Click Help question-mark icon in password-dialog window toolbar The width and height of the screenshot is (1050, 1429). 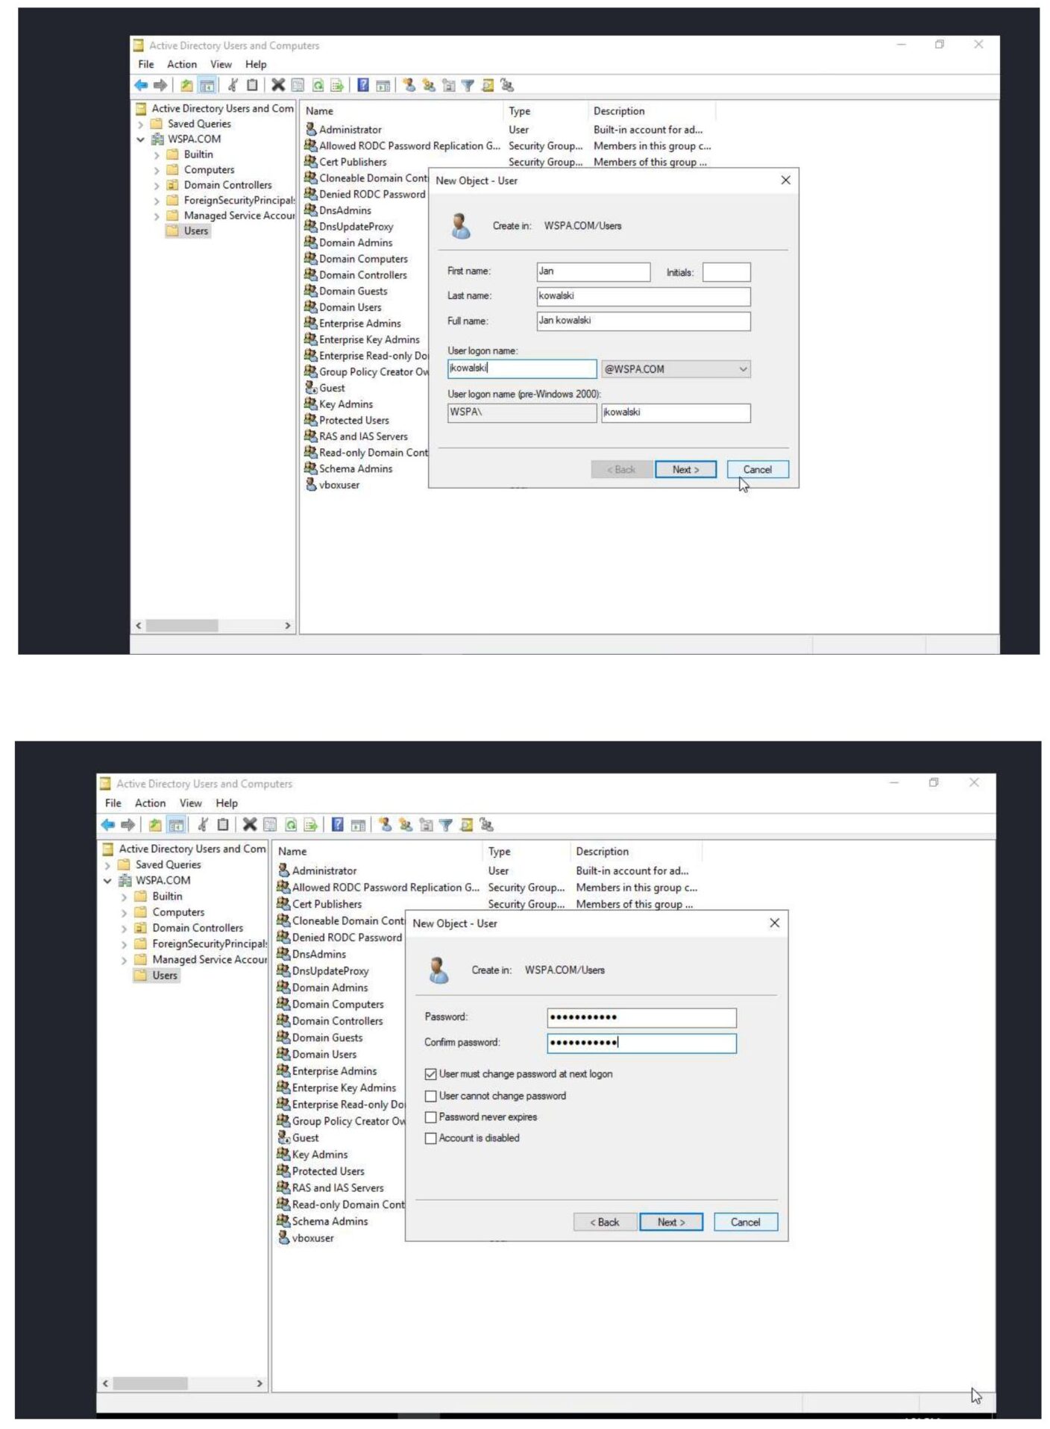(x=337, y=824)
